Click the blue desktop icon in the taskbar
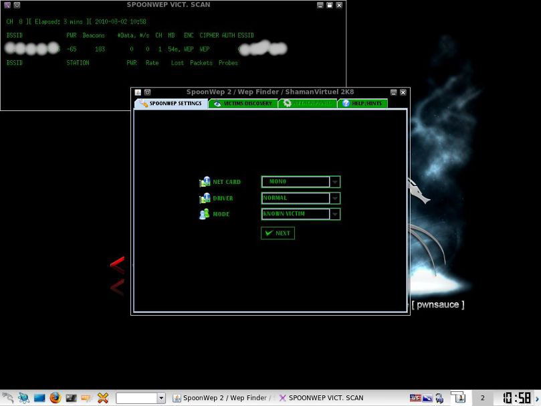 coord(39,398)
